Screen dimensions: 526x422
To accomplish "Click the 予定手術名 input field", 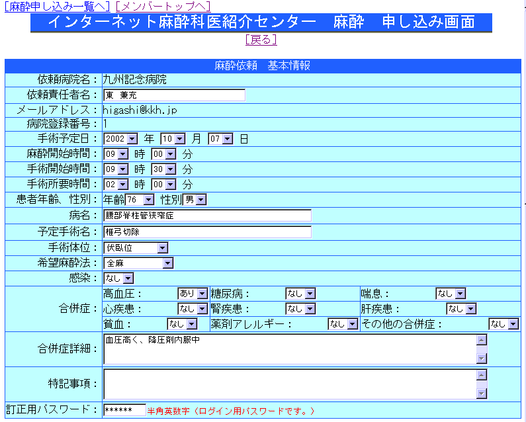I will pyautogui.click(x=207, y=232).
